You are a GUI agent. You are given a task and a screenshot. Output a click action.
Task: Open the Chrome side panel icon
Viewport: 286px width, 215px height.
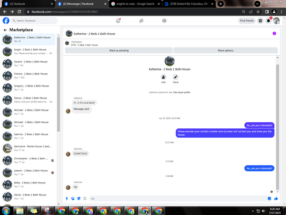[267, 12]
